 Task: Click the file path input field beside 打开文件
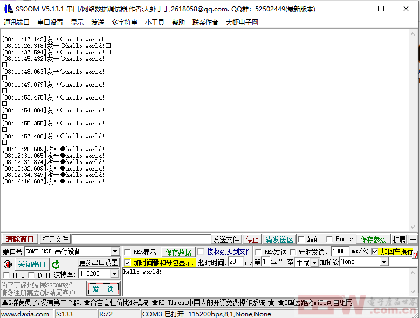coord(142,239)
